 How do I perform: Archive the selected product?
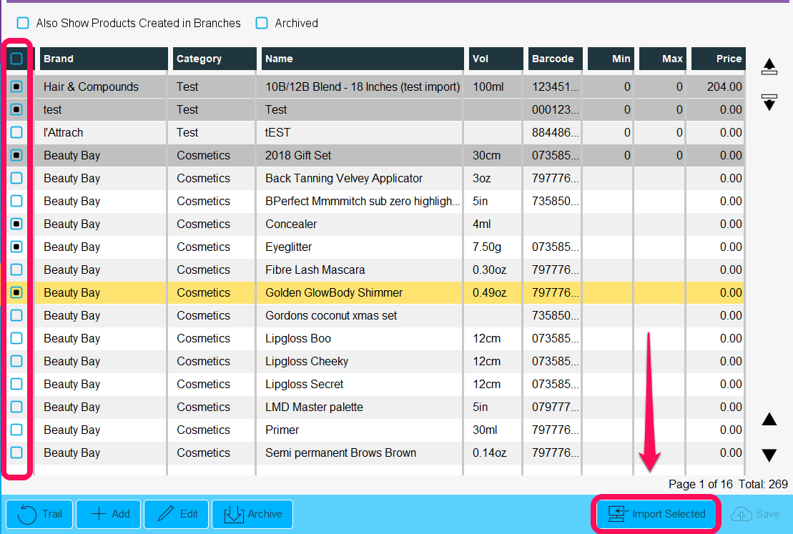252,514
